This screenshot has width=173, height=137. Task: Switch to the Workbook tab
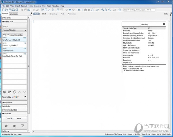(14, 14)
